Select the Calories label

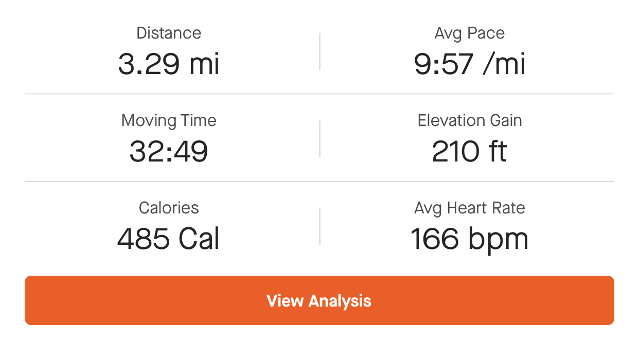169,208
